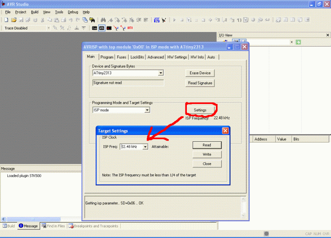Open the File menu

(8, 12)
